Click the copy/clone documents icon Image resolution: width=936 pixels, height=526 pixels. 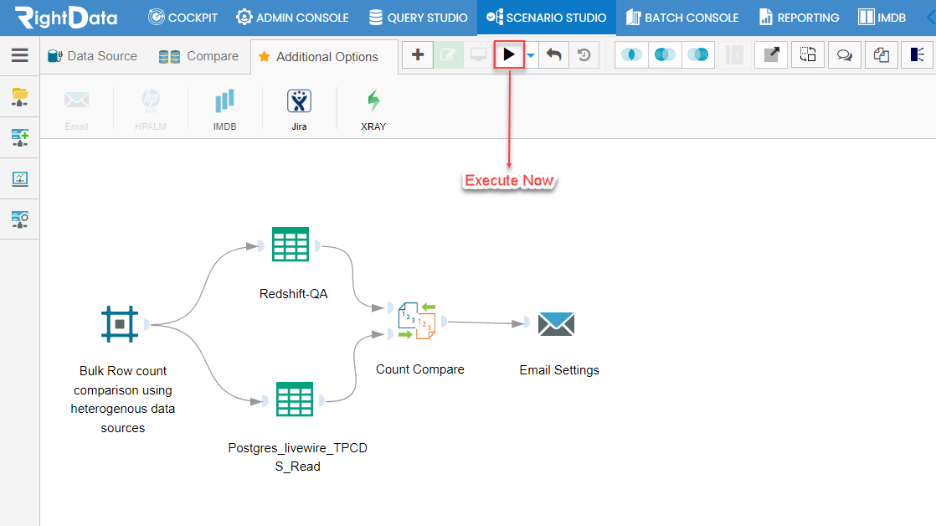click(x=881, y=55)
